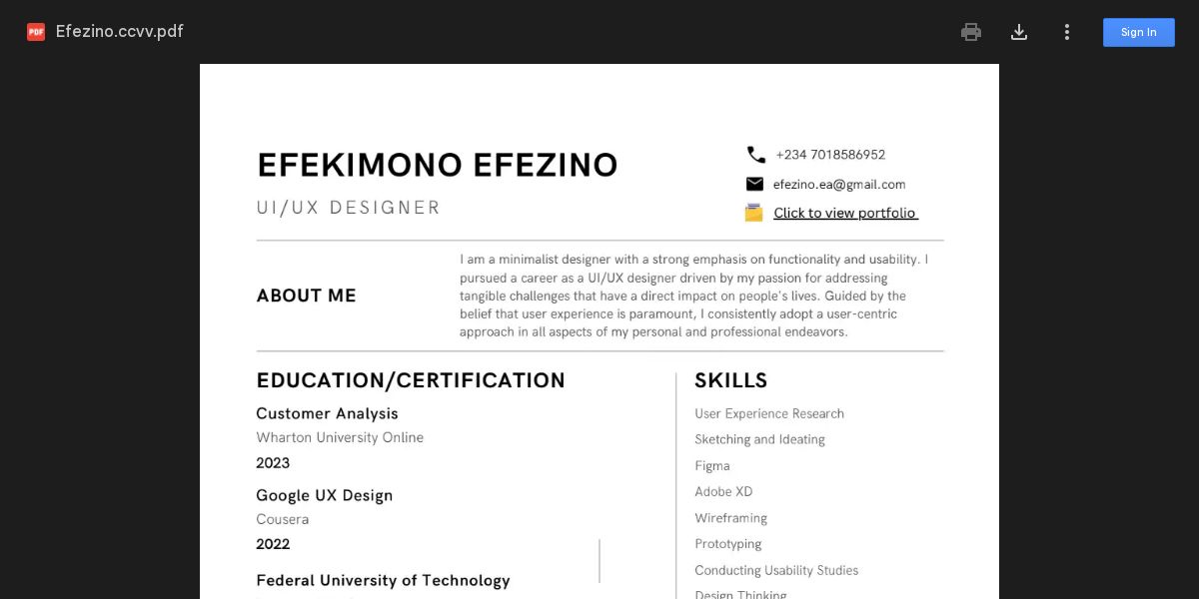Click the UI/UX DESIGNER subtitle

click(x=348, y=208)
